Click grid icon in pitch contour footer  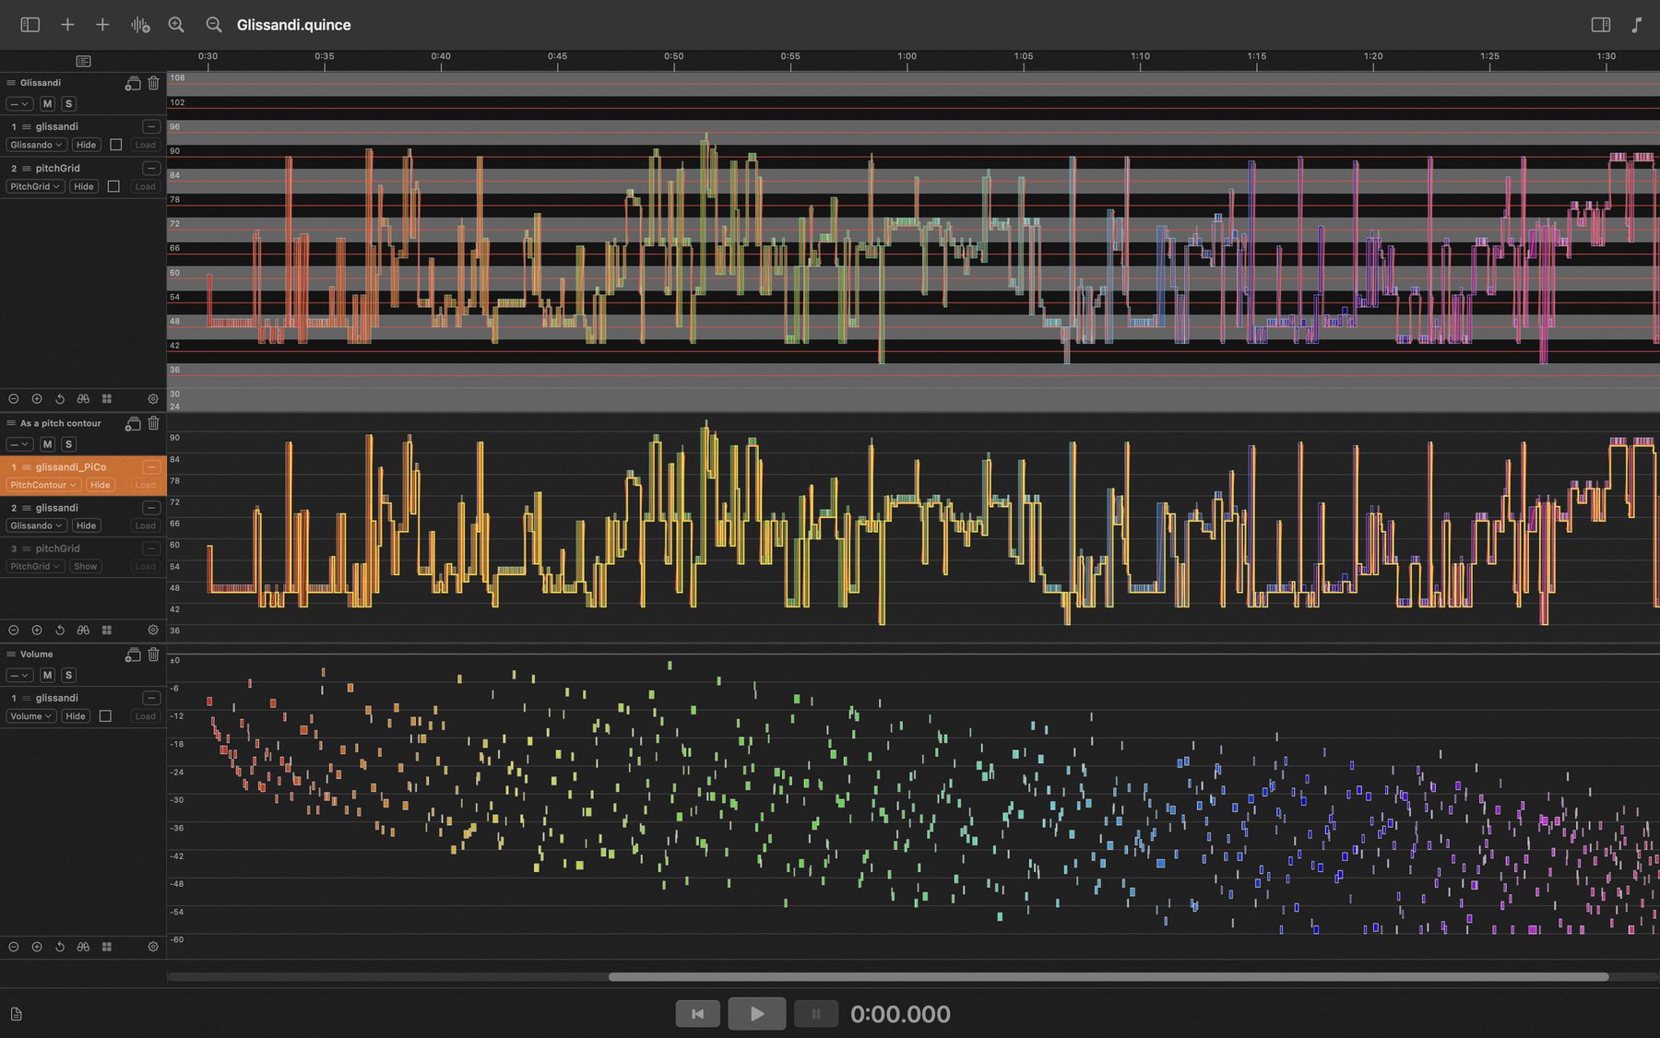click(107, 630)
